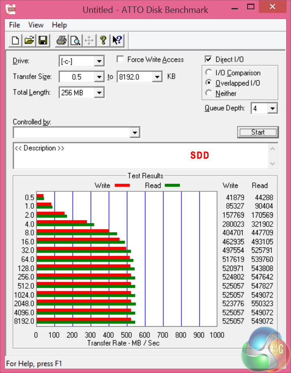Print results using the printer icon
This screenshot has height=373, width=291.
click(62, 40)
